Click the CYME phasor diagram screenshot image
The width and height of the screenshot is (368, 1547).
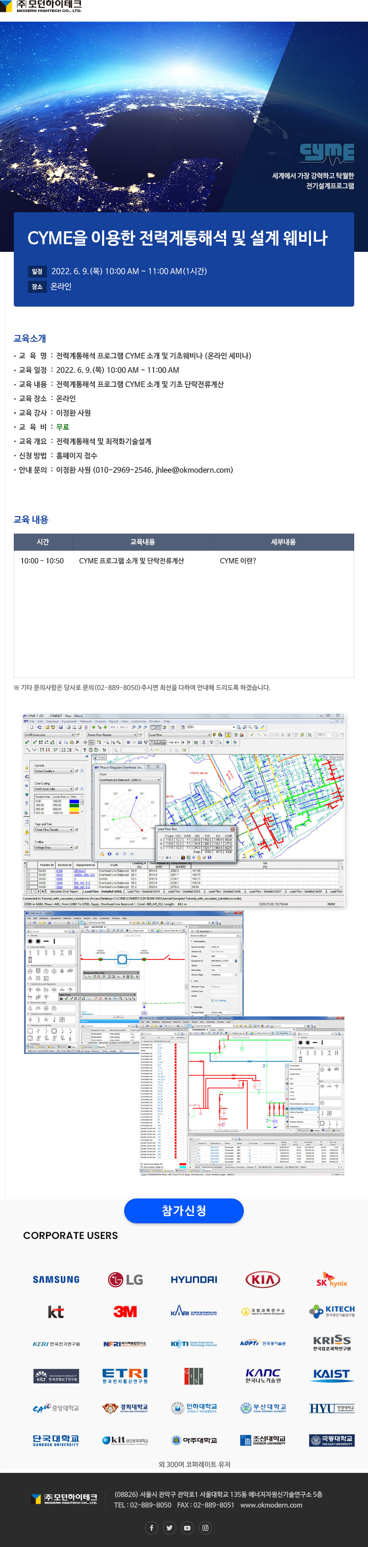pyautogui.click(x=184, y=810)
